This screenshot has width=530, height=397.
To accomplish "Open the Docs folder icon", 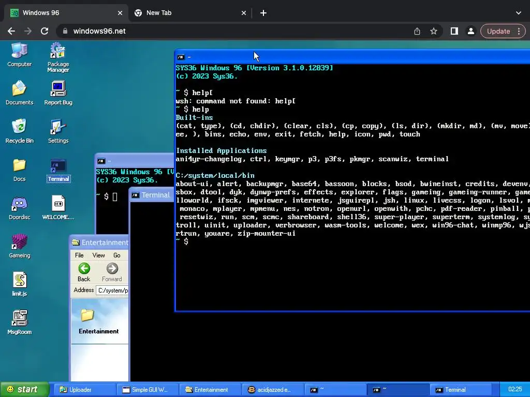I will point(19,170).
